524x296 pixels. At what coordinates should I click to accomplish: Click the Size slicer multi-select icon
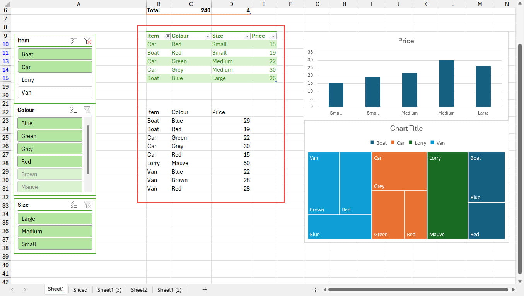coord(74,205)
